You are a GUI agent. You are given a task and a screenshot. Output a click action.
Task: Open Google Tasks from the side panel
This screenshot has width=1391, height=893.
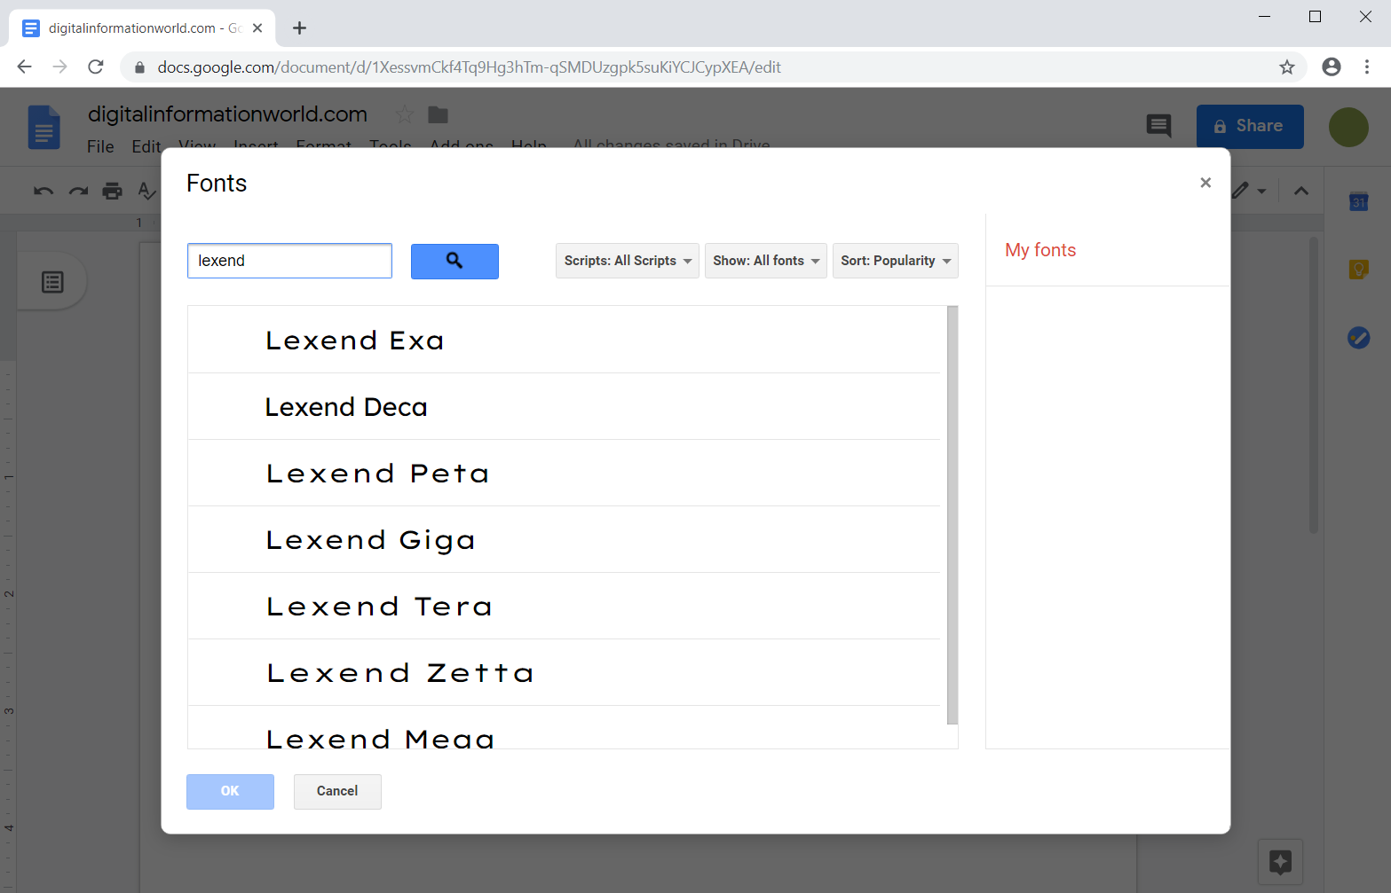tap(1358, 337)
